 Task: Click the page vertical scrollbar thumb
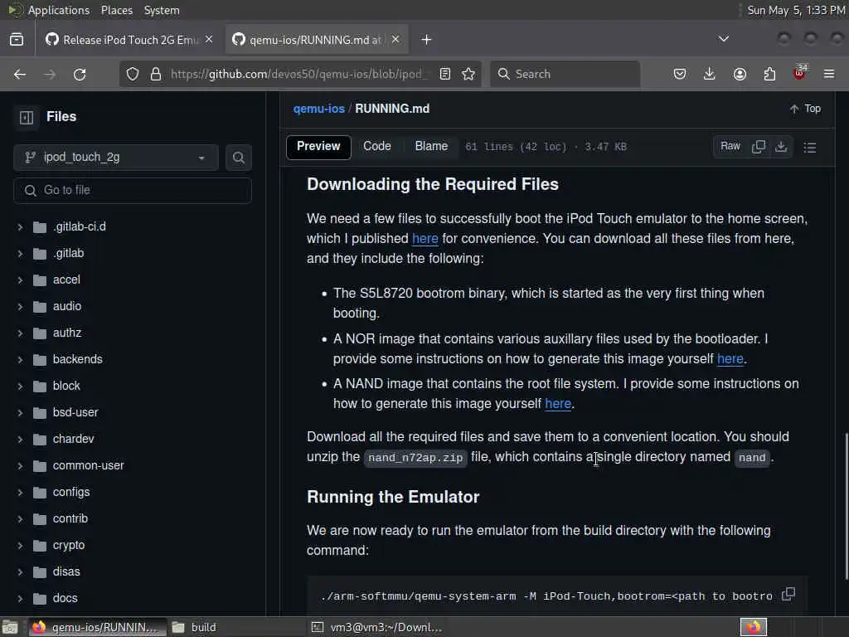(846, 507)
